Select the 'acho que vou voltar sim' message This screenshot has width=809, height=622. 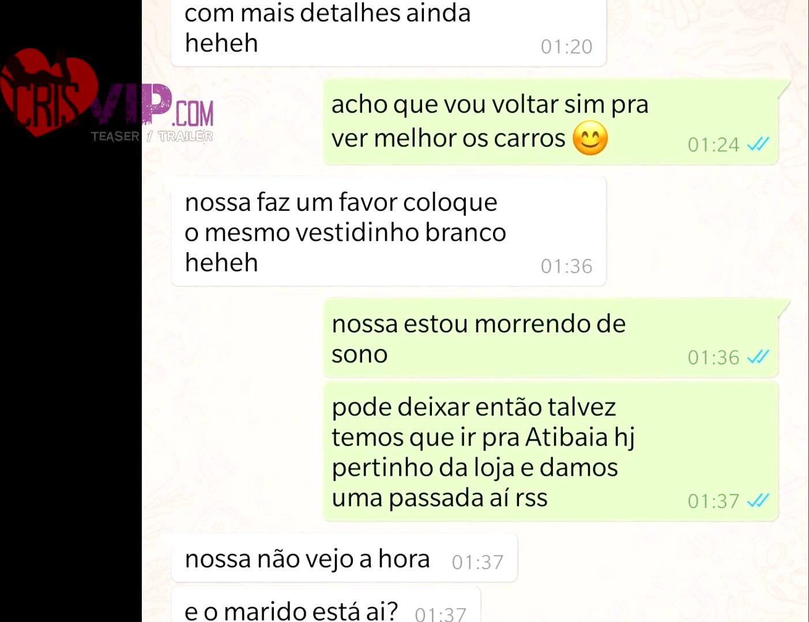pyautogui.click(x=551, y=122)
